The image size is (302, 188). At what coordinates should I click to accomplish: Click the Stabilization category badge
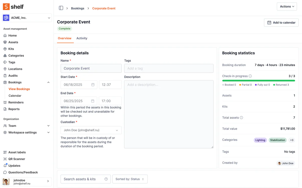(278, 140)
